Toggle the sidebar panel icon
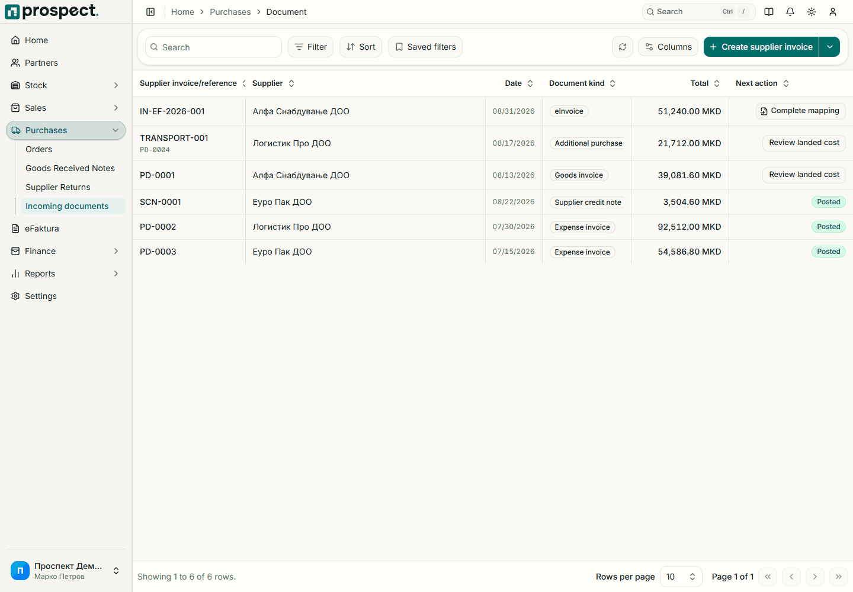The height and width of the screenshot is (592, 853). [150, 12]
